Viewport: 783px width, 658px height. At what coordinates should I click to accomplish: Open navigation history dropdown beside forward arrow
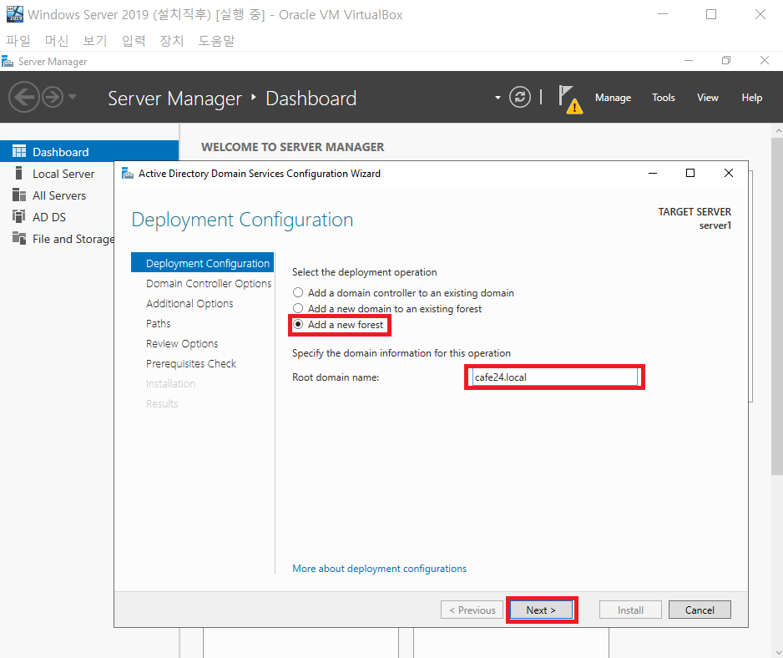tap(73, 96)
